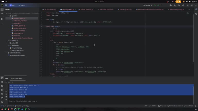
Task: Open the Run Configuration 'Current File' dropdown
Action: [147, 5]
